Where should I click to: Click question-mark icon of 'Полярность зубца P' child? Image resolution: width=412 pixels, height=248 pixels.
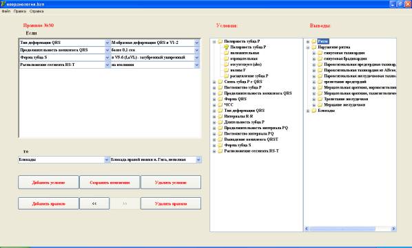[226, 47]
